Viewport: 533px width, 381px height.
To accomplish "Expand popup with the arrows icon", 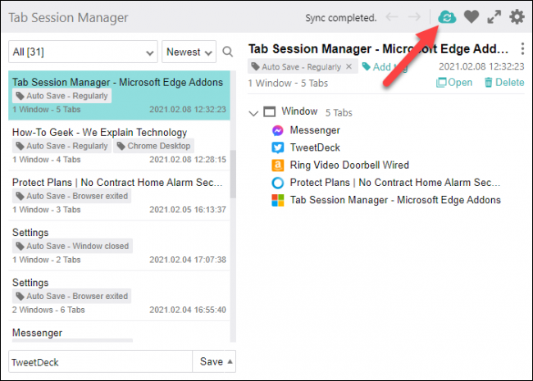I will (494, 16).
